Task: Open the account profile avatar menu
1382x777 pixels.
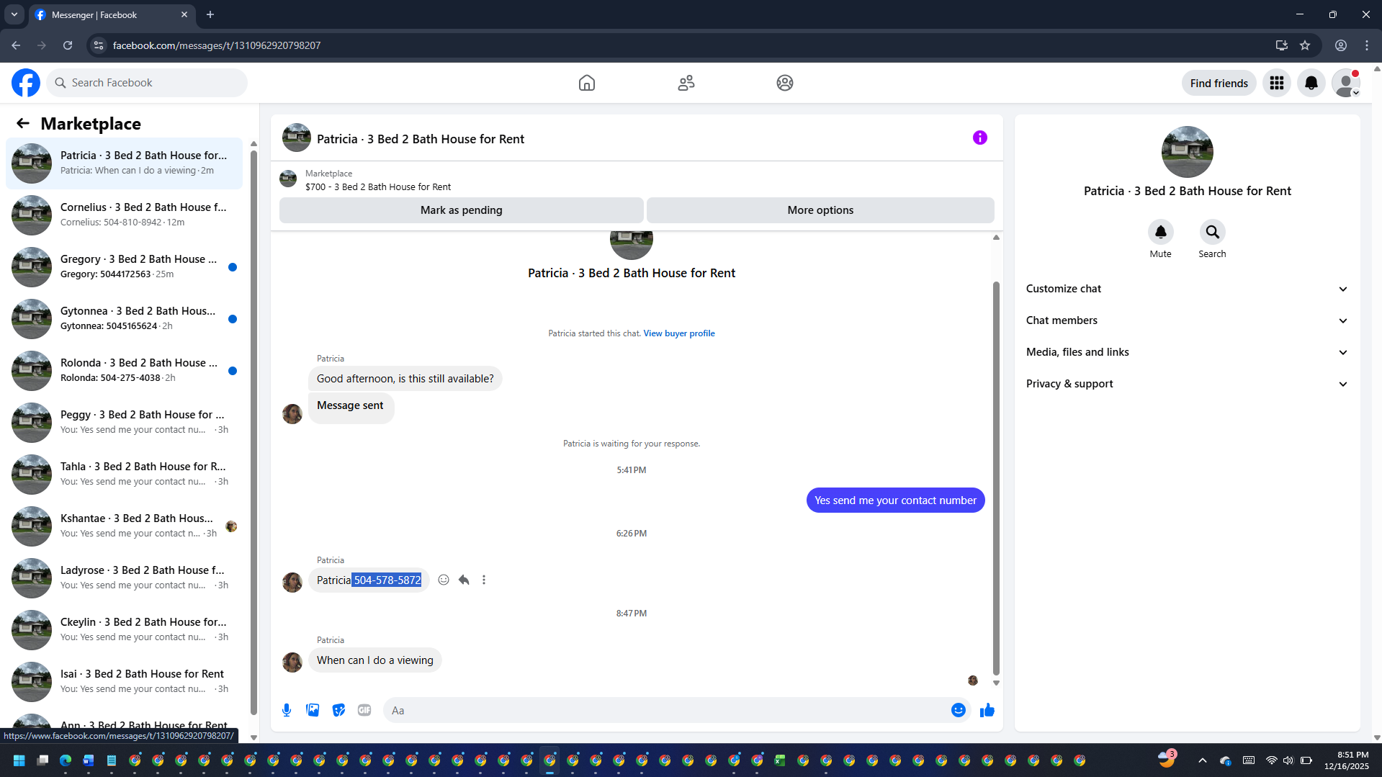Action: (1346, 83)
